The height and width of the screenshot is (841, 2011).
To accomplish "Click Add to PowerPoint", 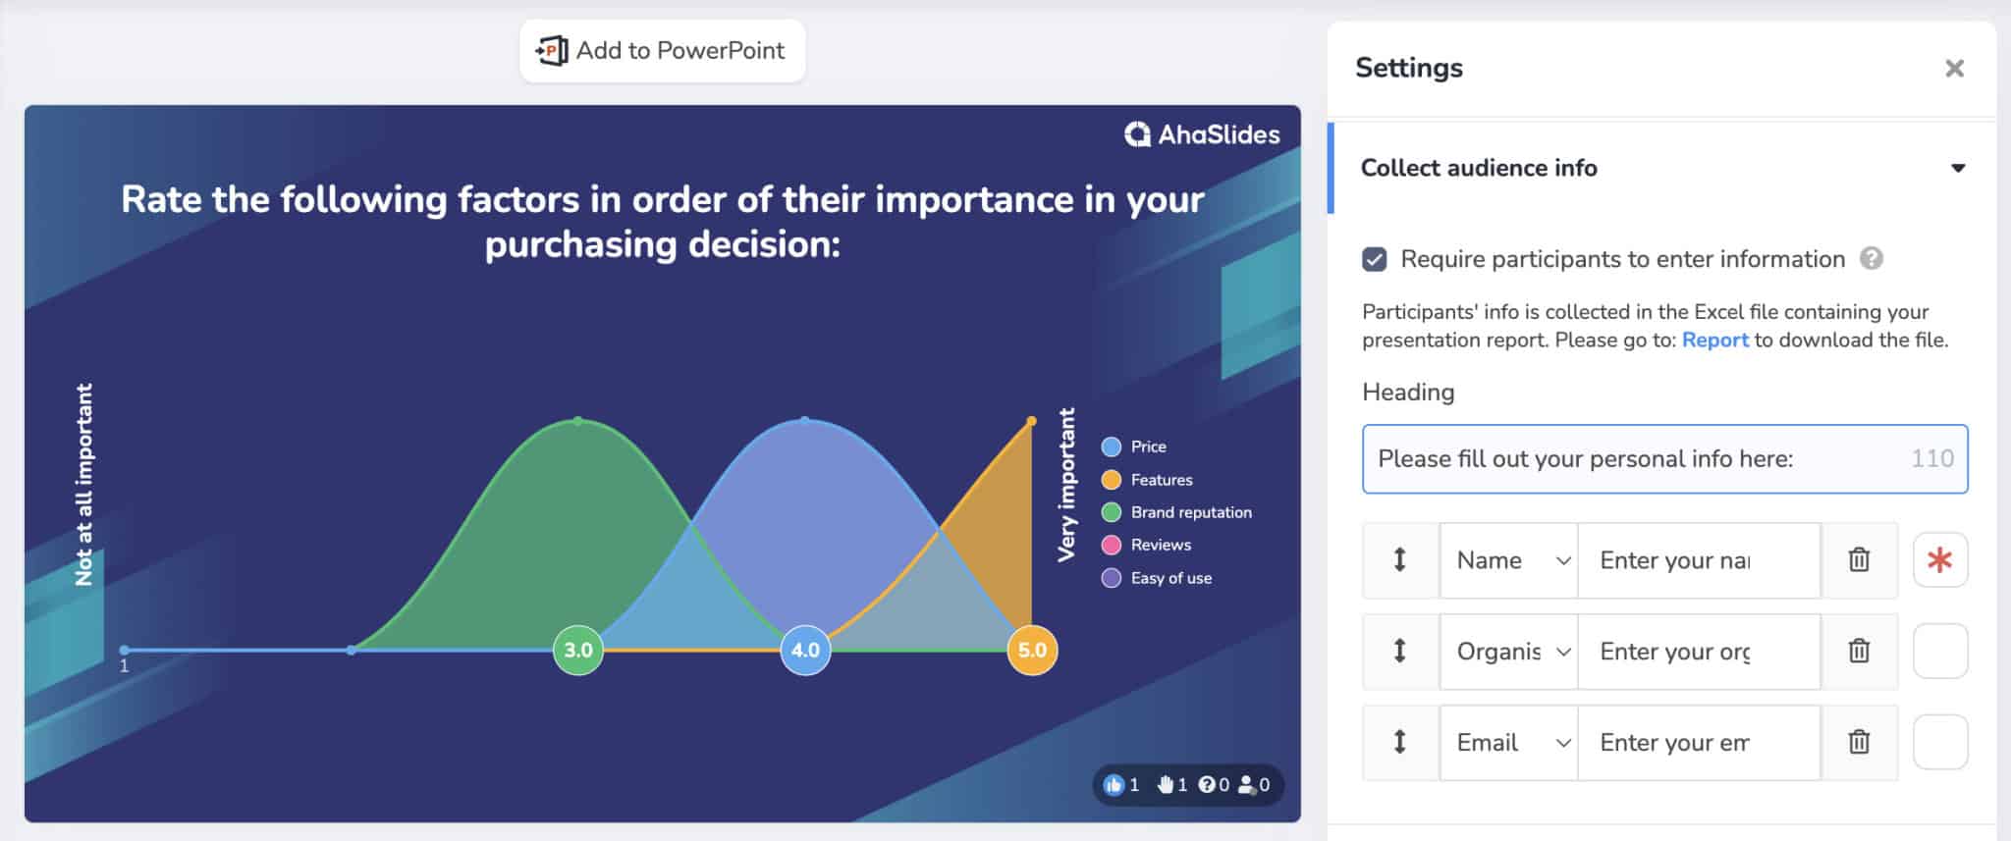I will coord(661,50).
